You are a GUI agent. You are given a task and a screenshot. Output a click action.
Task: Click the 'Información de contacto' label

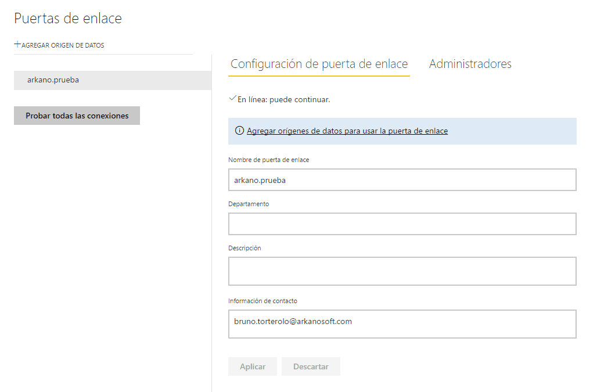pyautogui.click(x=262, y=301)
